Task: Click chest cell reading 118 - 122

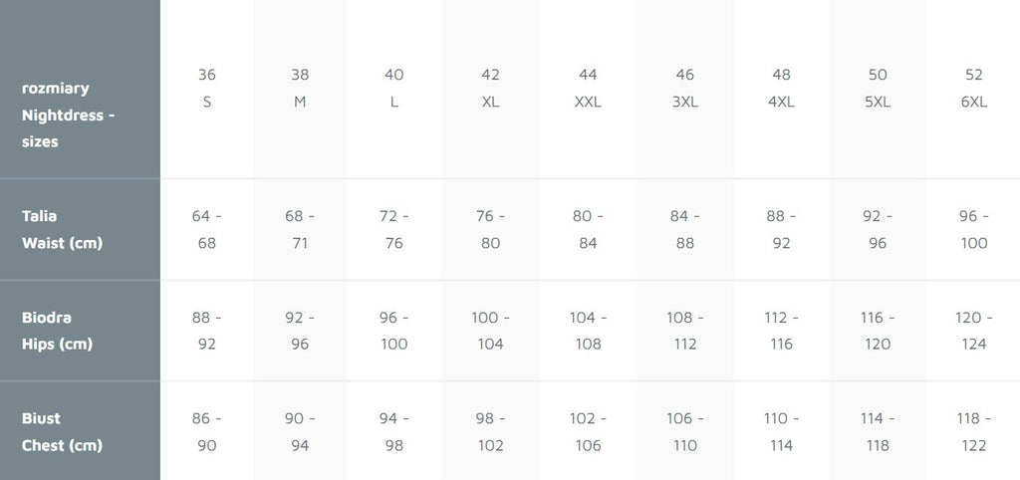Action: coord(973,431)
